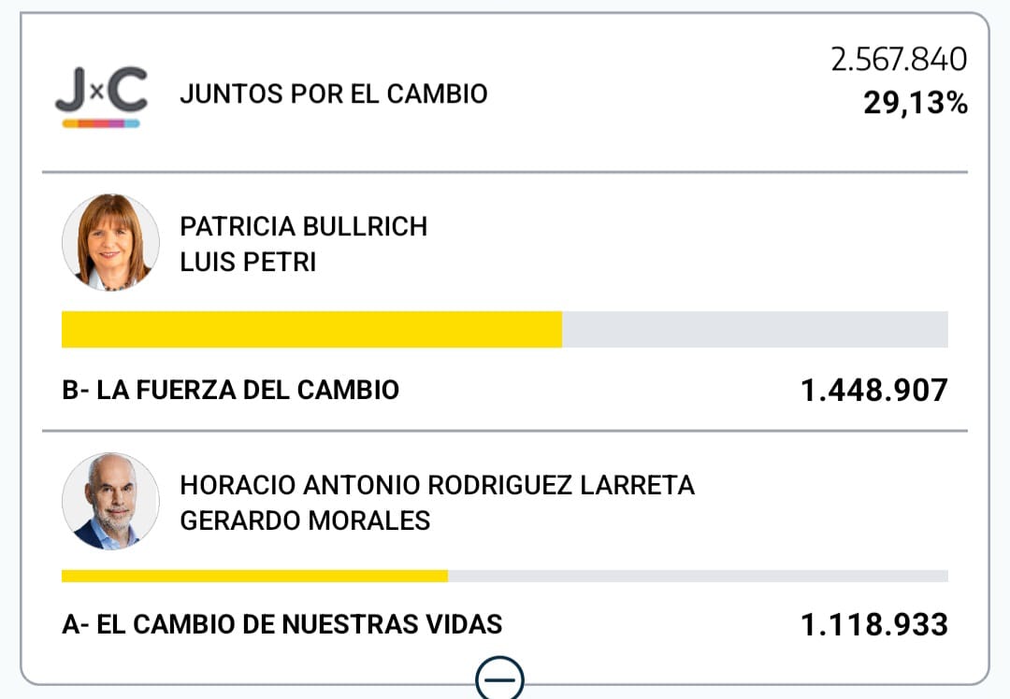Open Patricia Bullrich's profile photo
Screen dimensions: 1010x699
coord(110,242)
